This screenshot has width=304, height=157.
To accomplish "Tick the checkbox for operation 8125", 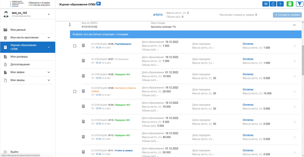I will [x=75, y=92].
